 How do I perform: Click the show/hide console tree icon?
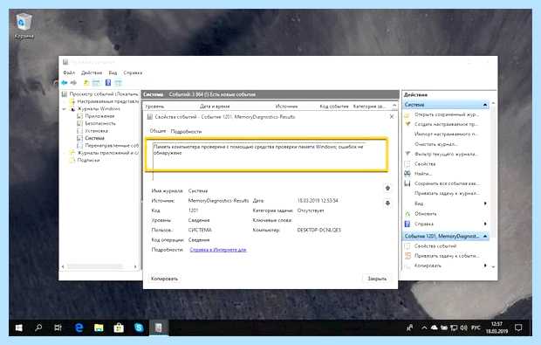pyautogui.click(x=96, y=83)
